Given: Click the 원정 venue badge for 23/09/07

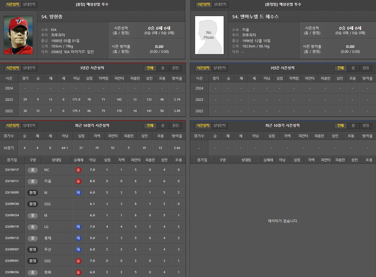Looking at the screenshot, I should point(33,249).
